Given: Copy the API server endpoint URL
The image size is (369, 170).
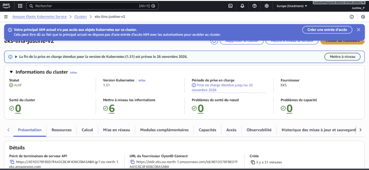Looking at the screenshot, I should [x=12, y=162].
